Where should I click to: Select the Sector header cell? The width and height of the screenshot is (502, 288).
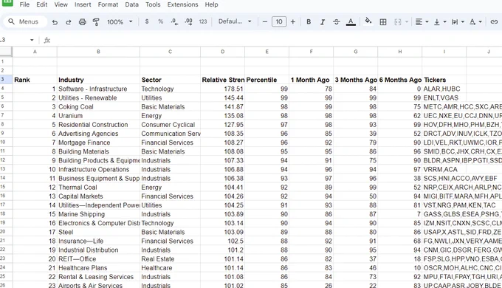(x=170, y=80)
